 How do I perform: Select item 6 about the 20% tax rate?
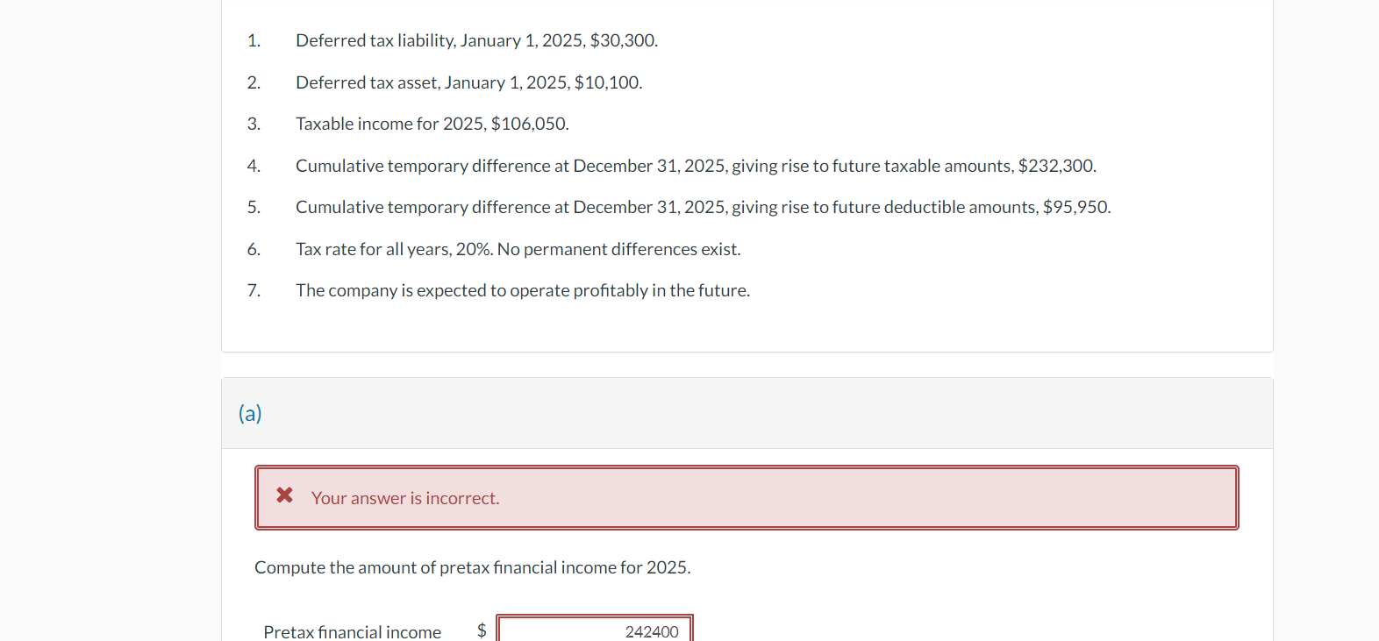(518, 248)
